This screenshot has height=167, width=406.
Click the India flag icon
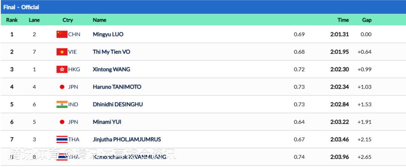coord(62,104)
